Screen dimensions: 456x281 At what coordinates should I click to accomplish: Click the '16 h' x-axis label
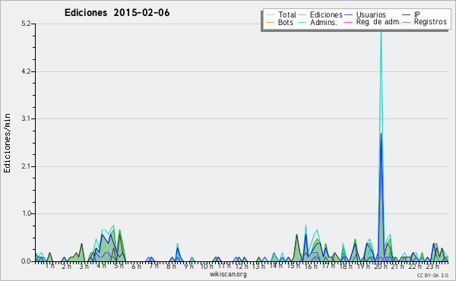click(x=311, y=266)
